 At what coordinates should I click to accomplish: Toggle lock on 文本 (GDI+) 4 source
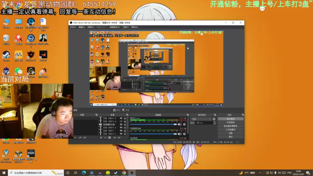(x=125, y=121)
